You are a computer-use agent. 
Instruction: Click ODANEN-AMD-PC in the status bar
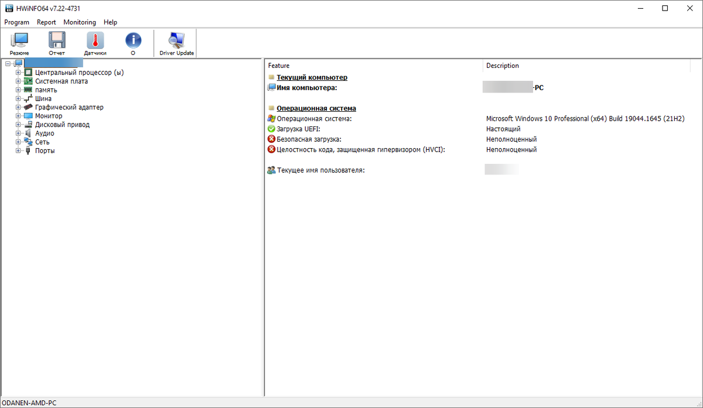(29, 403)
